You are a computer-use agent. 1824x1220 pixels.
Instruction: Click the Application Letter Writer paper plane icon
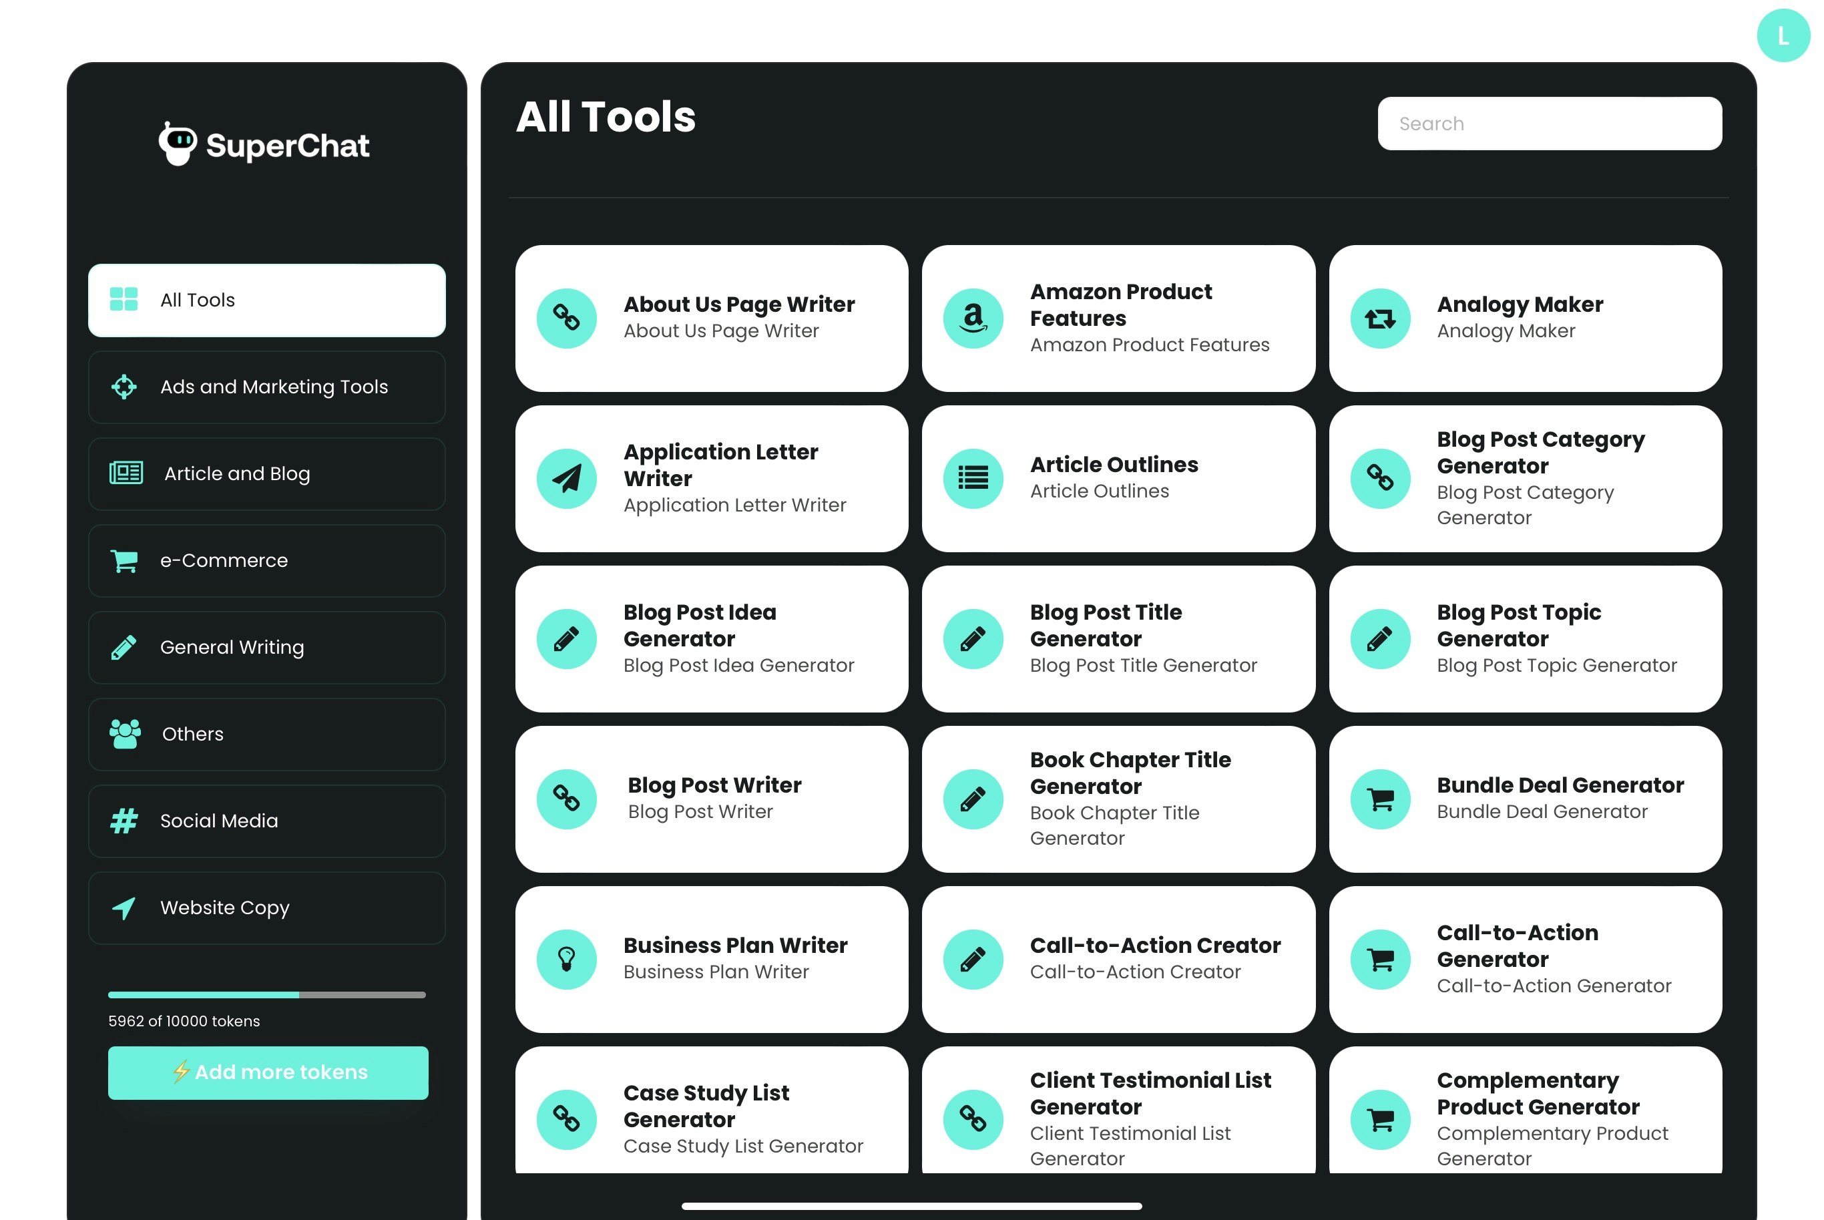566,479
